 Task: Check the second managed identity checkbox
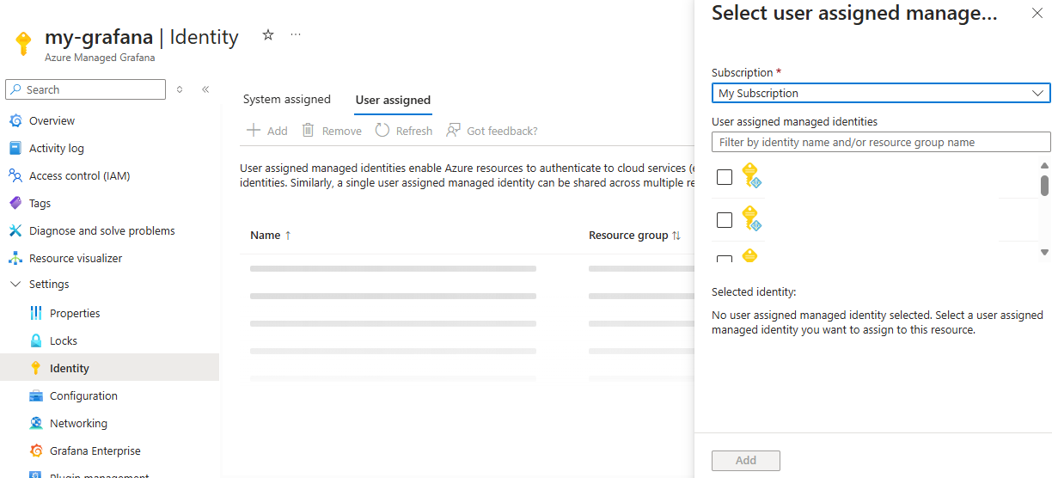pos(725,220)
